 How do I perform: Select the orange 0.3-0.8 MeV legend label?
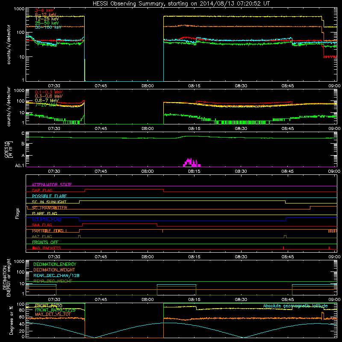coord(49,96)
